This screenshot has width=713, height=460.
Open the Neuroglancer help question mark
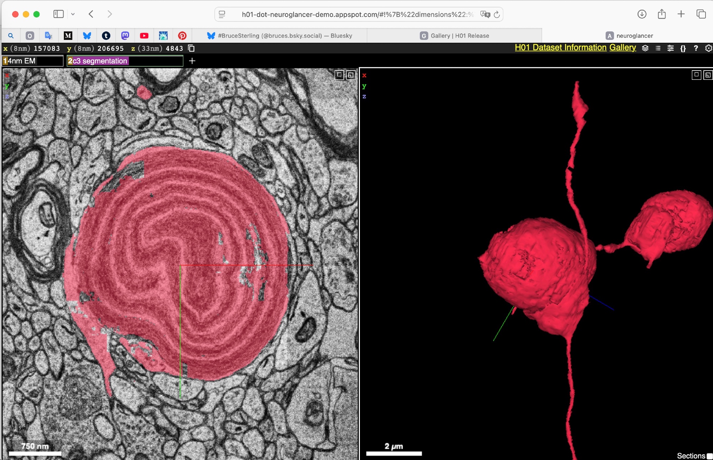tap(696, 48)
